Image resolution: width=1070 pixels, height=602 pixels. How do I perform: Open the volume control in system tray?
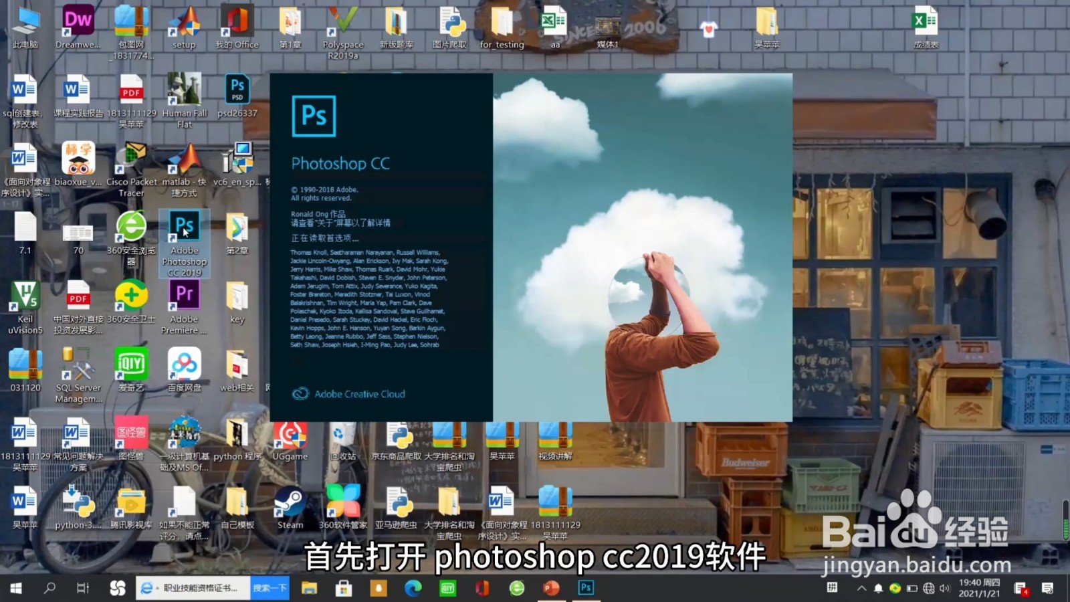(x=944, y=589)
